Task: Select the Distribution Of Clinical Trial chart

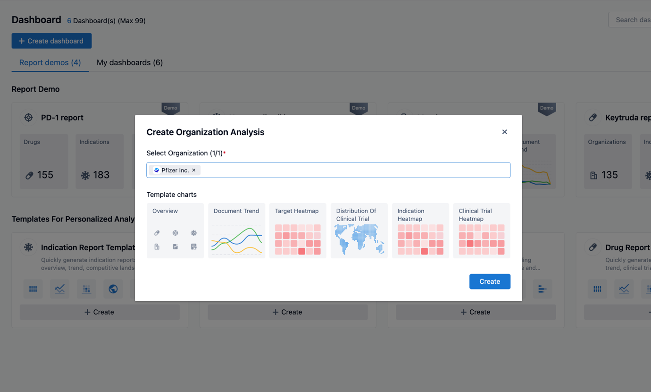Action: coord(359,230)
